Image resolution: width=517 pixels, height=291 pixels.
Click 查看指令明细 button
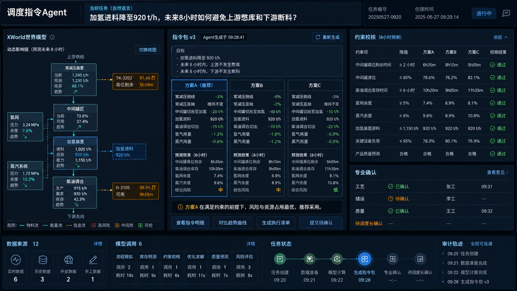190,223
